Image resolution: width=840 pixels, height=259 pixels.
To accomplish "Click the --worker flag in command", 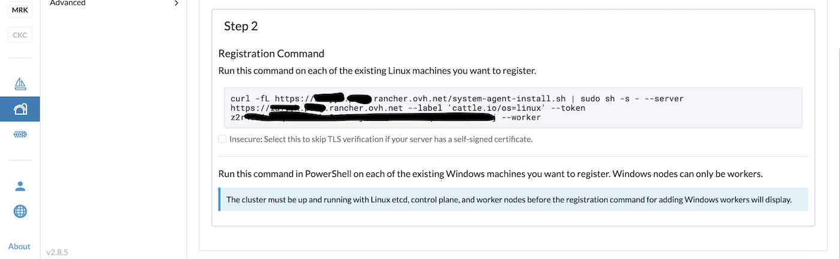I will (x=521, y=118).
